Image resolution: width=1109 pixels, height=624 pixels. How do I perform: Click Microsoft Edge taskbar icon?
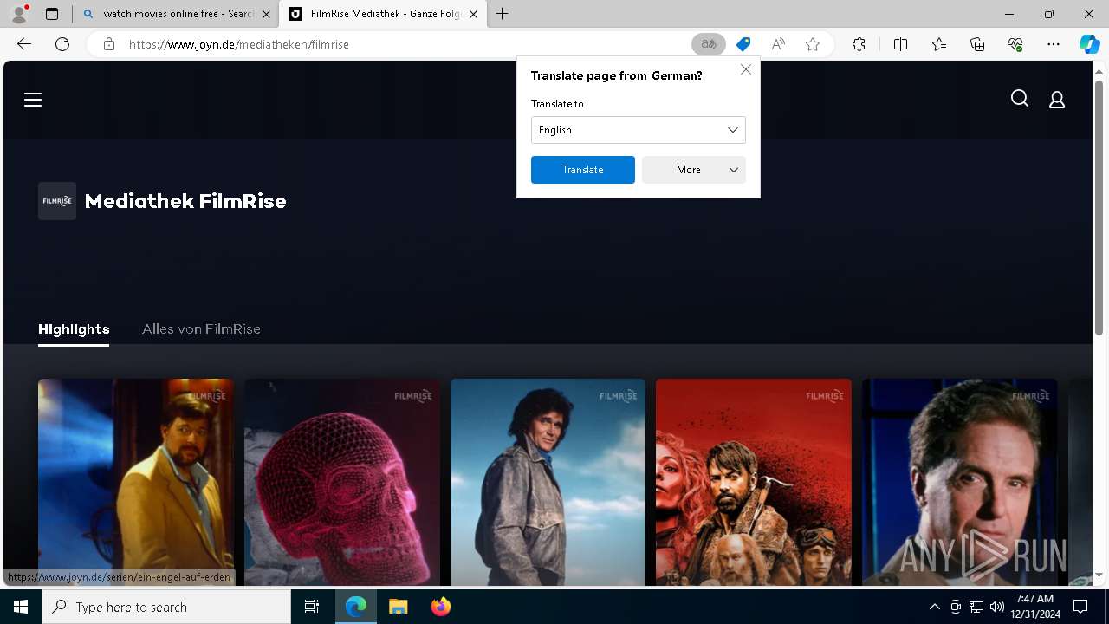pos(356,607)
